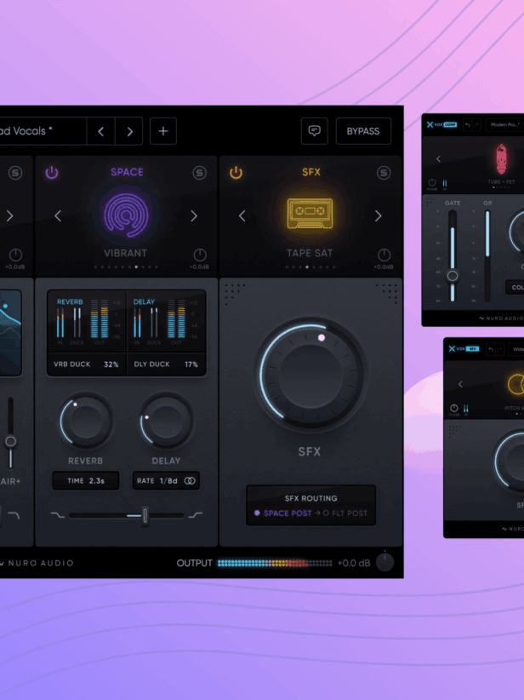Viewport: 524px width, 700px height.
Task: Advance leftmost module's type with right arrow
Action: point(10,216)
